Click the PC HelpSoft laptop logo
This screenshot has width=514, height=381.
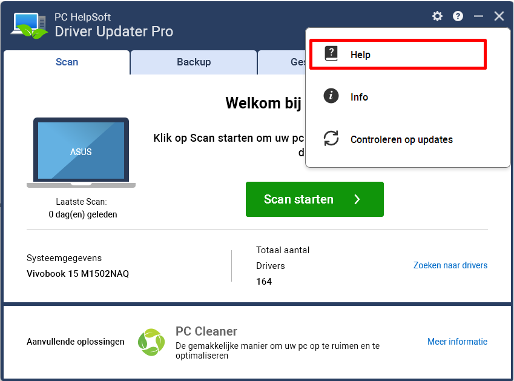[x=30, y=25]
